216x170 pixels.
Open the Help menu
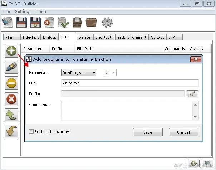point(41,11)
